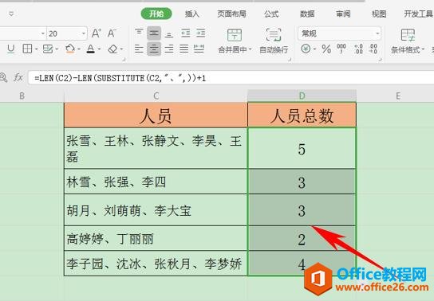Screen dimensions: 434x301
Task: Open the font settings dialog launcher
Action: tap(124, 60)
